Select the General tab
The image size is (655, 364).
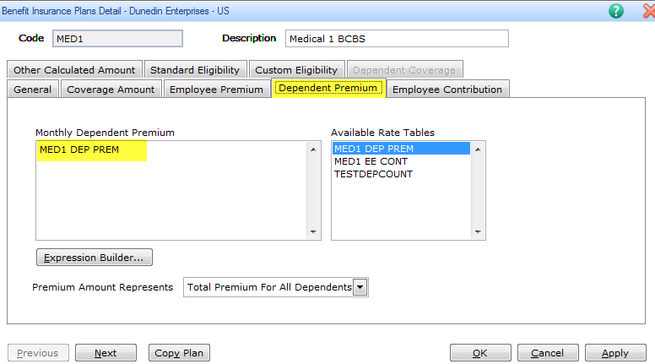(x=33, y=90)
